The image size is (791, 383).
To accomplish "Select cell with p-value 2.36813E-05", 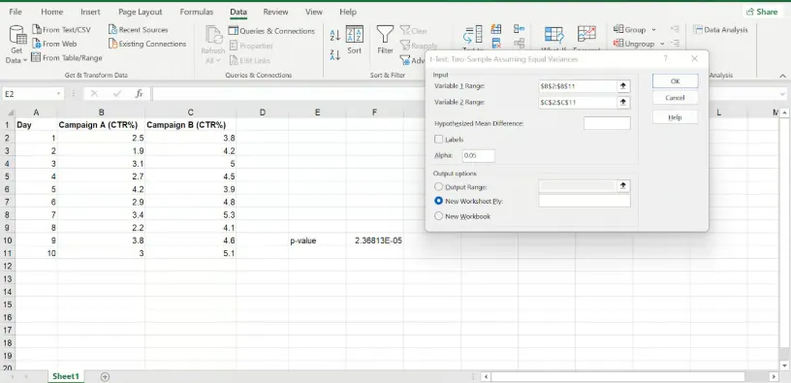I will [x=375, y=240].
